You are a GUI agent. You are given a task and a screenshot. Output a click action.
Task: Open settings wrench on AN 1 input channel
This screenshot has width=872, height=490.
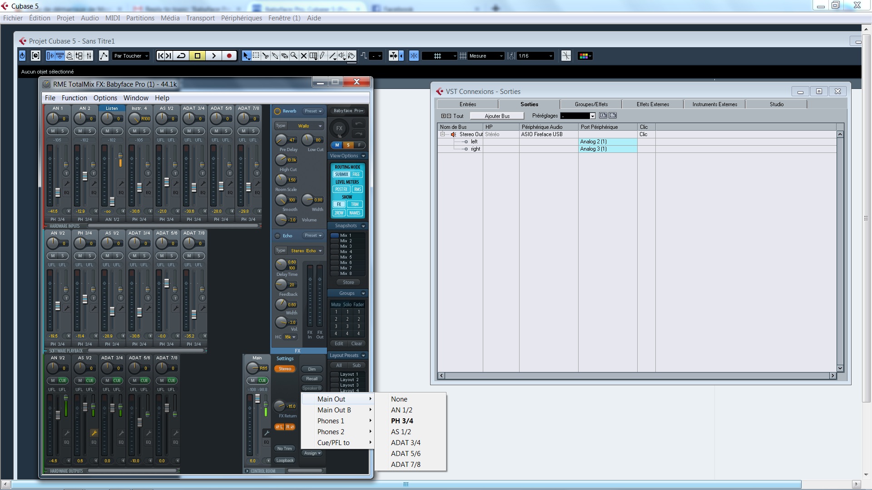pyautogui.click(x=66, y=183)
